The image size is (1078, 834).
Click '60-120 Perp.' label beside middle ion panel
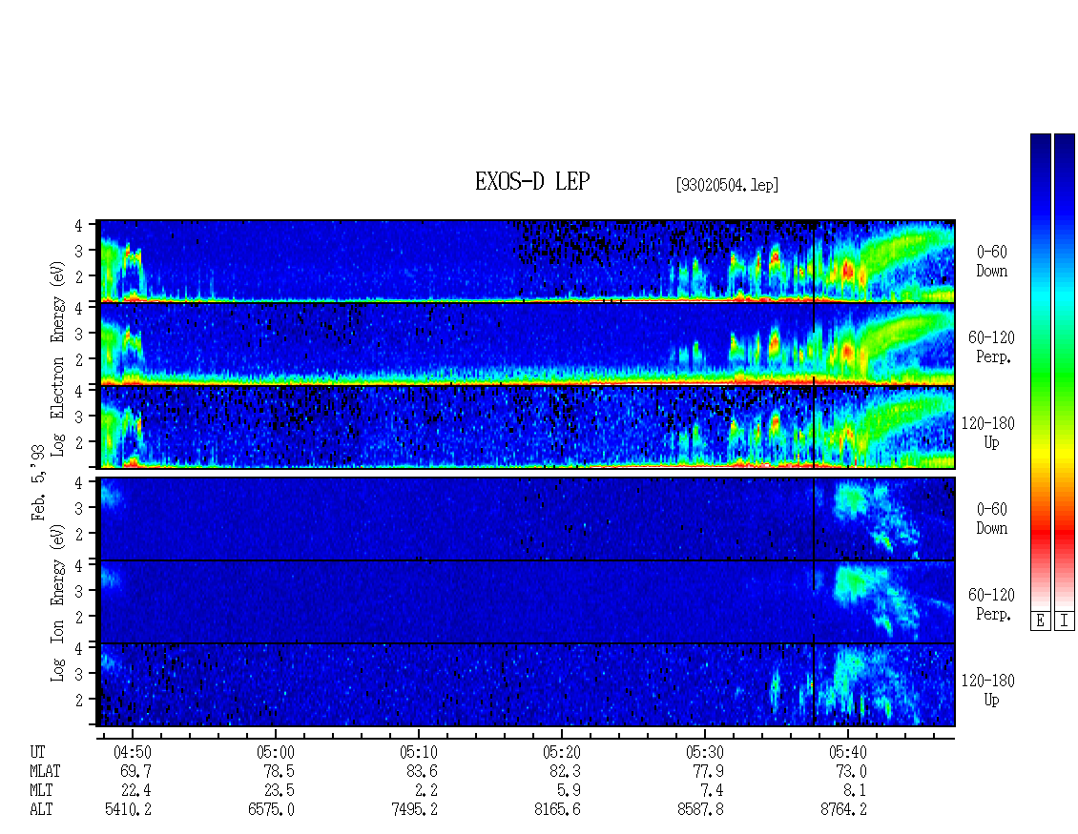point(991,604)
